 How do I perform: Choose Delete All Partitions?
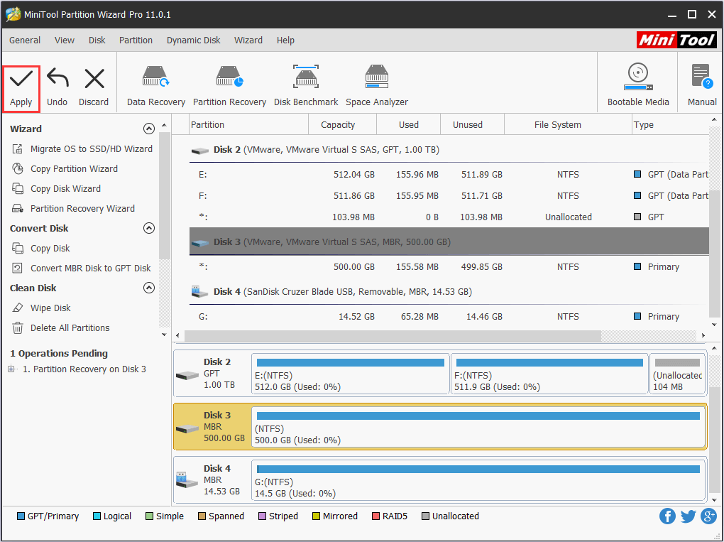pos(70,327)
